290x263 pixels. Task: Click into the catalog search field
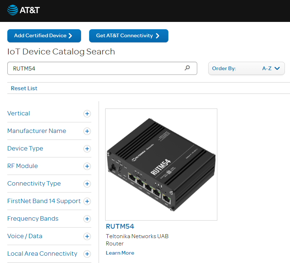click(95, 68)
